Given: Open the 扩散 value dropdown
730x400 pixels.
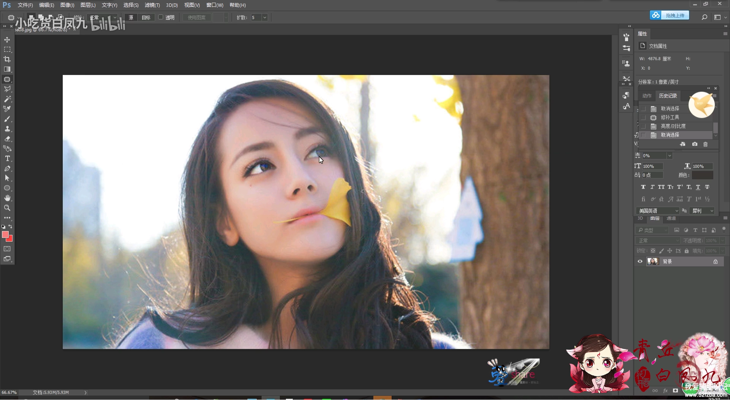Looking at the screenshot, I should 265,17.
